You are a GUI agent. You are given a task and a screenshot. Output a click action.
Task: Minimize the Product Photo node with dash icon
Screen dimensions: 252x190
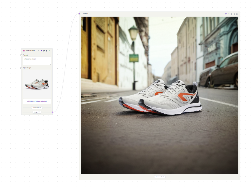coord(38,51)
